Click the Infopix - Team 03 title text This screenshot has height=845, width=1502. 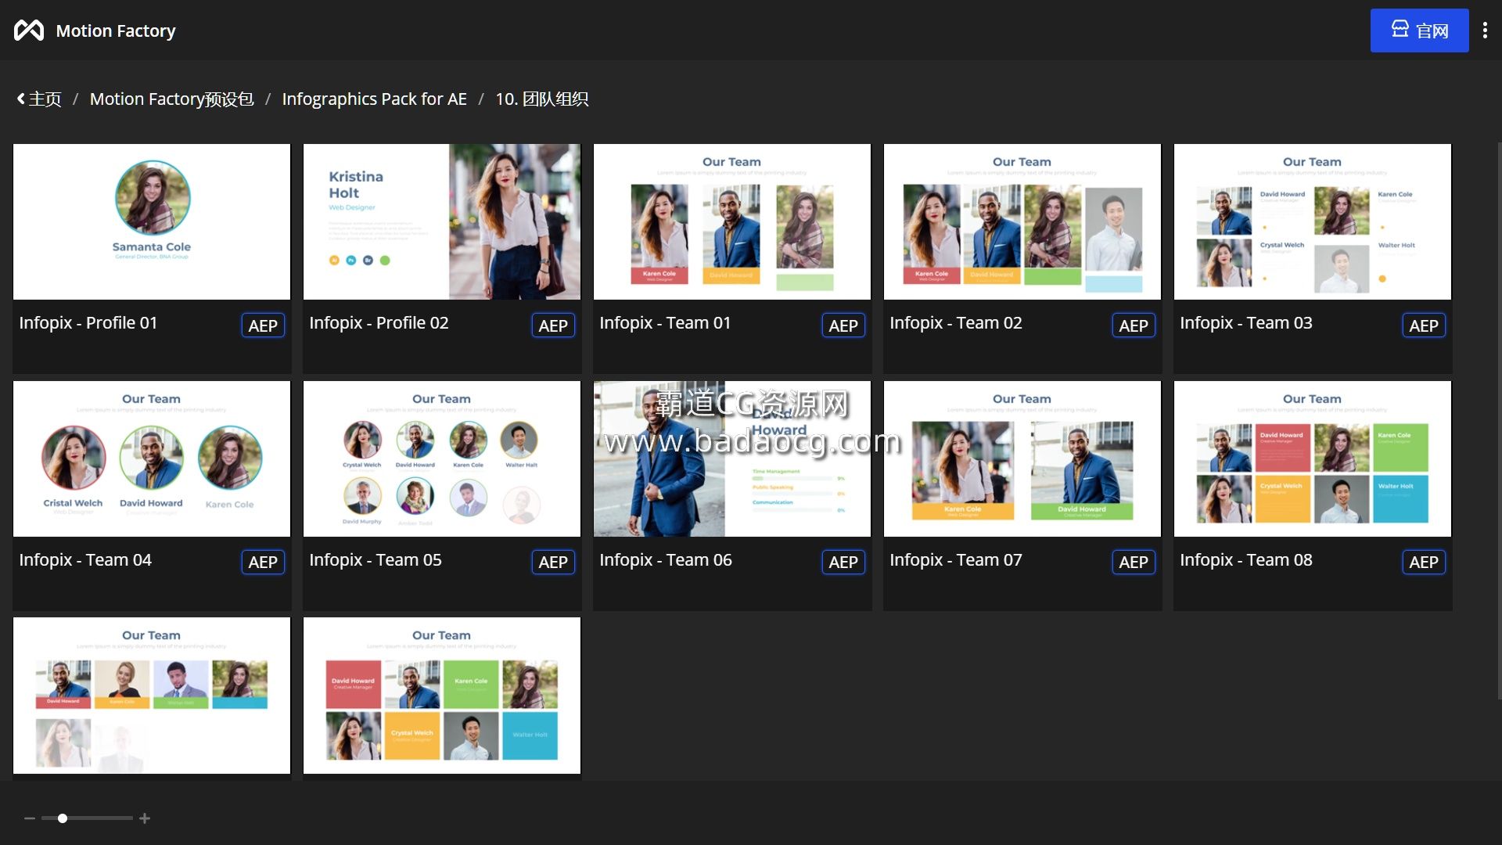(x=1246, y=323)
